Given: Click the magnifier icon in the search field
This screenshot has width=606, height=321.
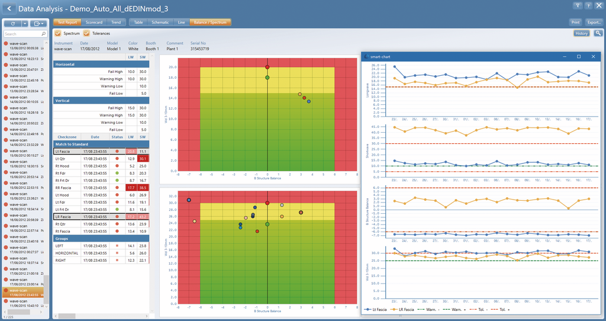Looking at the screenshot, I should 43,34.
